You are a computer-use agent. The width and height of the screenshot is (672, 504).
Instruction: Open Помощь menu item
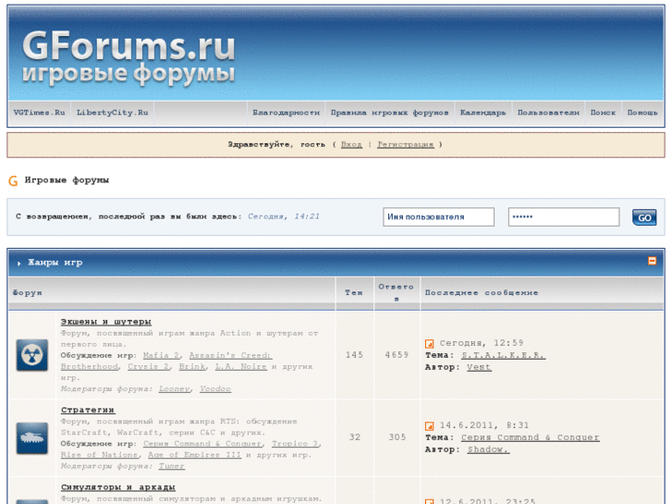coord(642,113)
